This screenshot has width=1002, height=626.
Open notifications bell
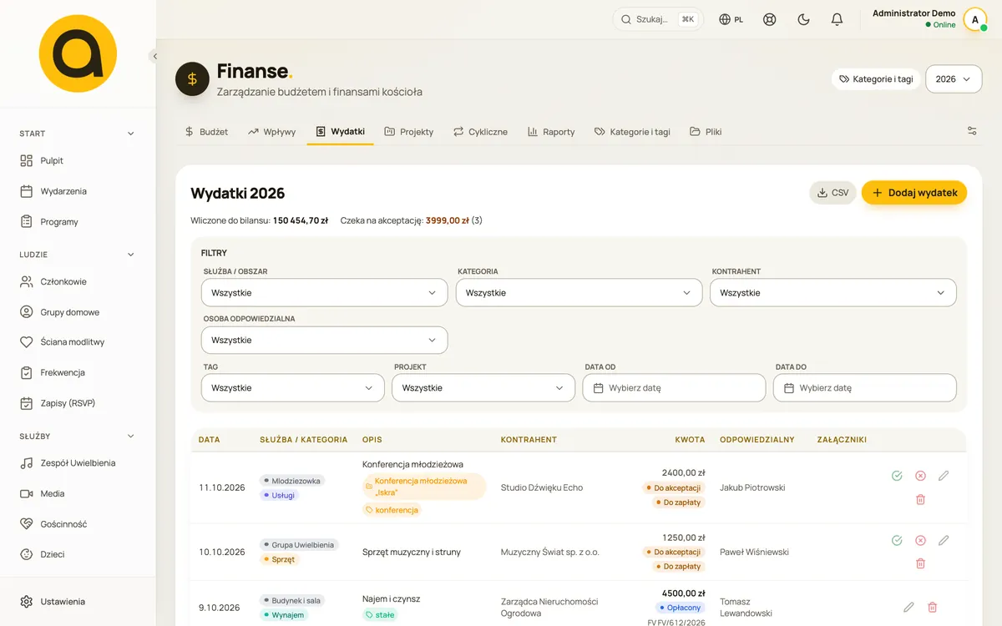(x=837, y=19)
